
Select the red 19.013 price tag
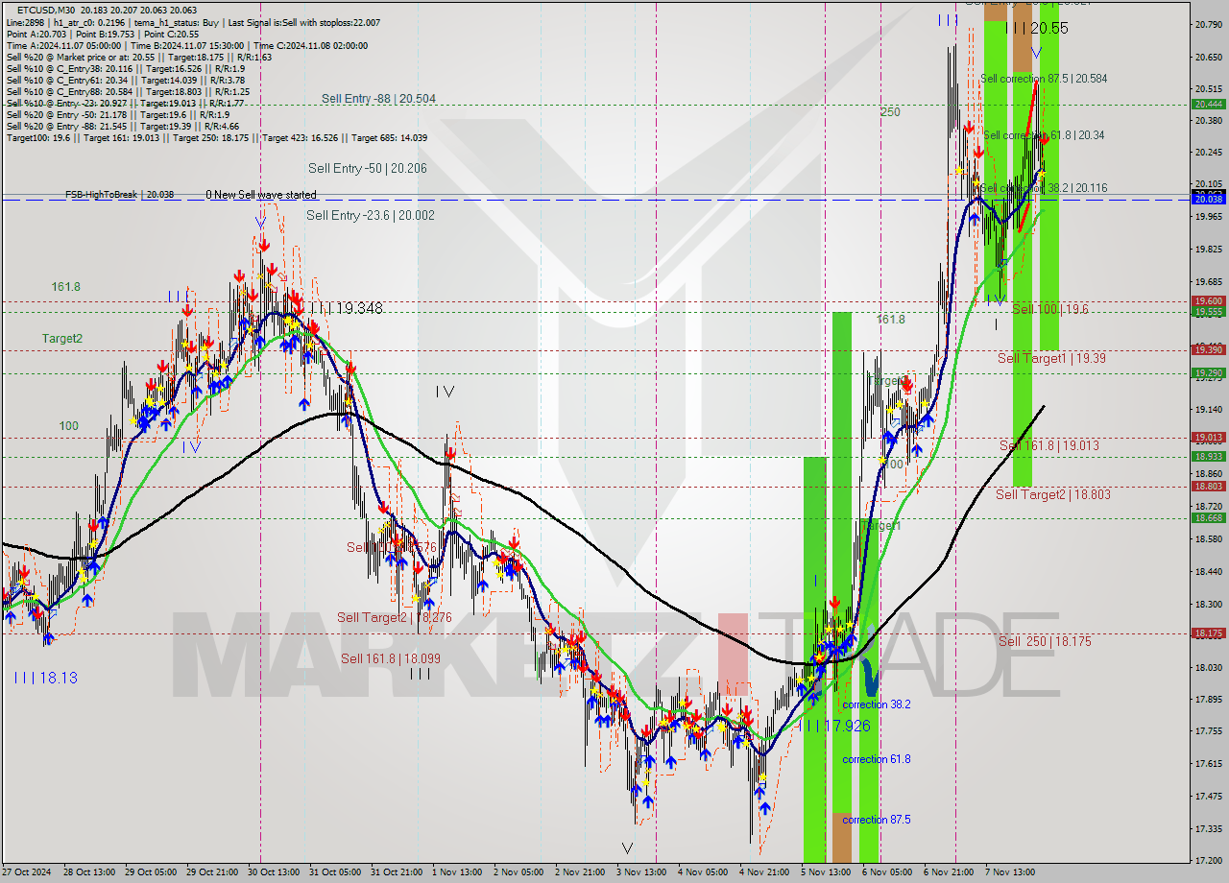click(1208, 438)
